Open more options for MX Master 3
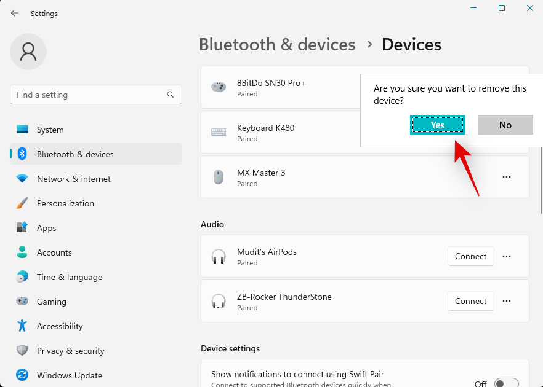The height and width of the screenshot is (387, 543). click(x=507, y=177)
